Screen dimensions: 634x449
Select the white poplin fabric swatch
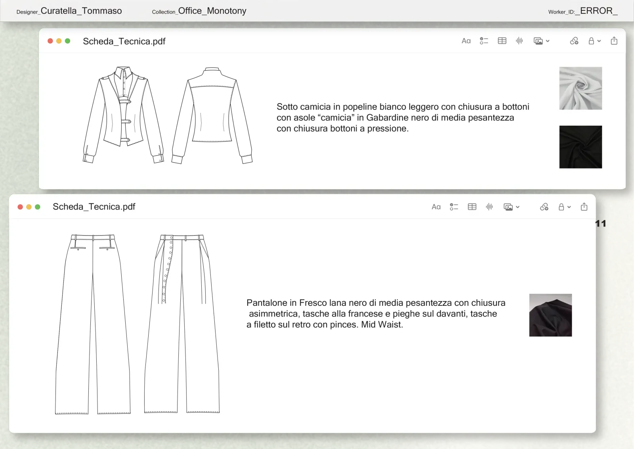click(x=581, y=88)
